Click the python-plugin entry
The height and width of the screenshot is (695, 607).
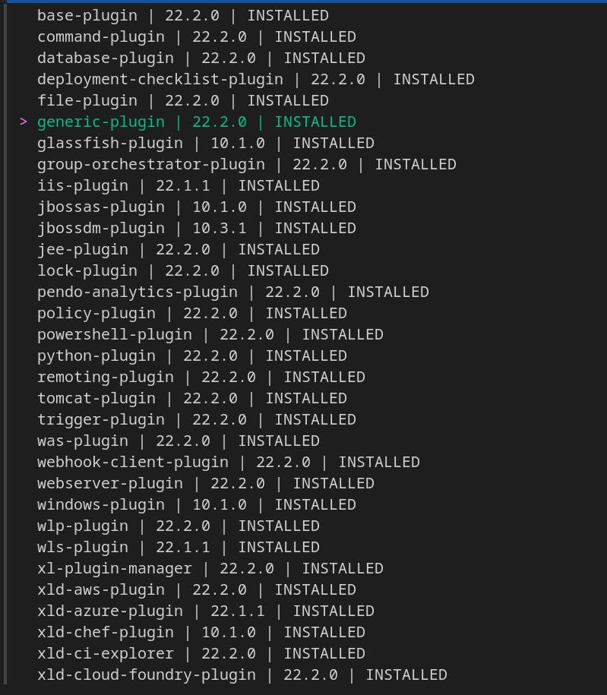click(x=191, y=355)
